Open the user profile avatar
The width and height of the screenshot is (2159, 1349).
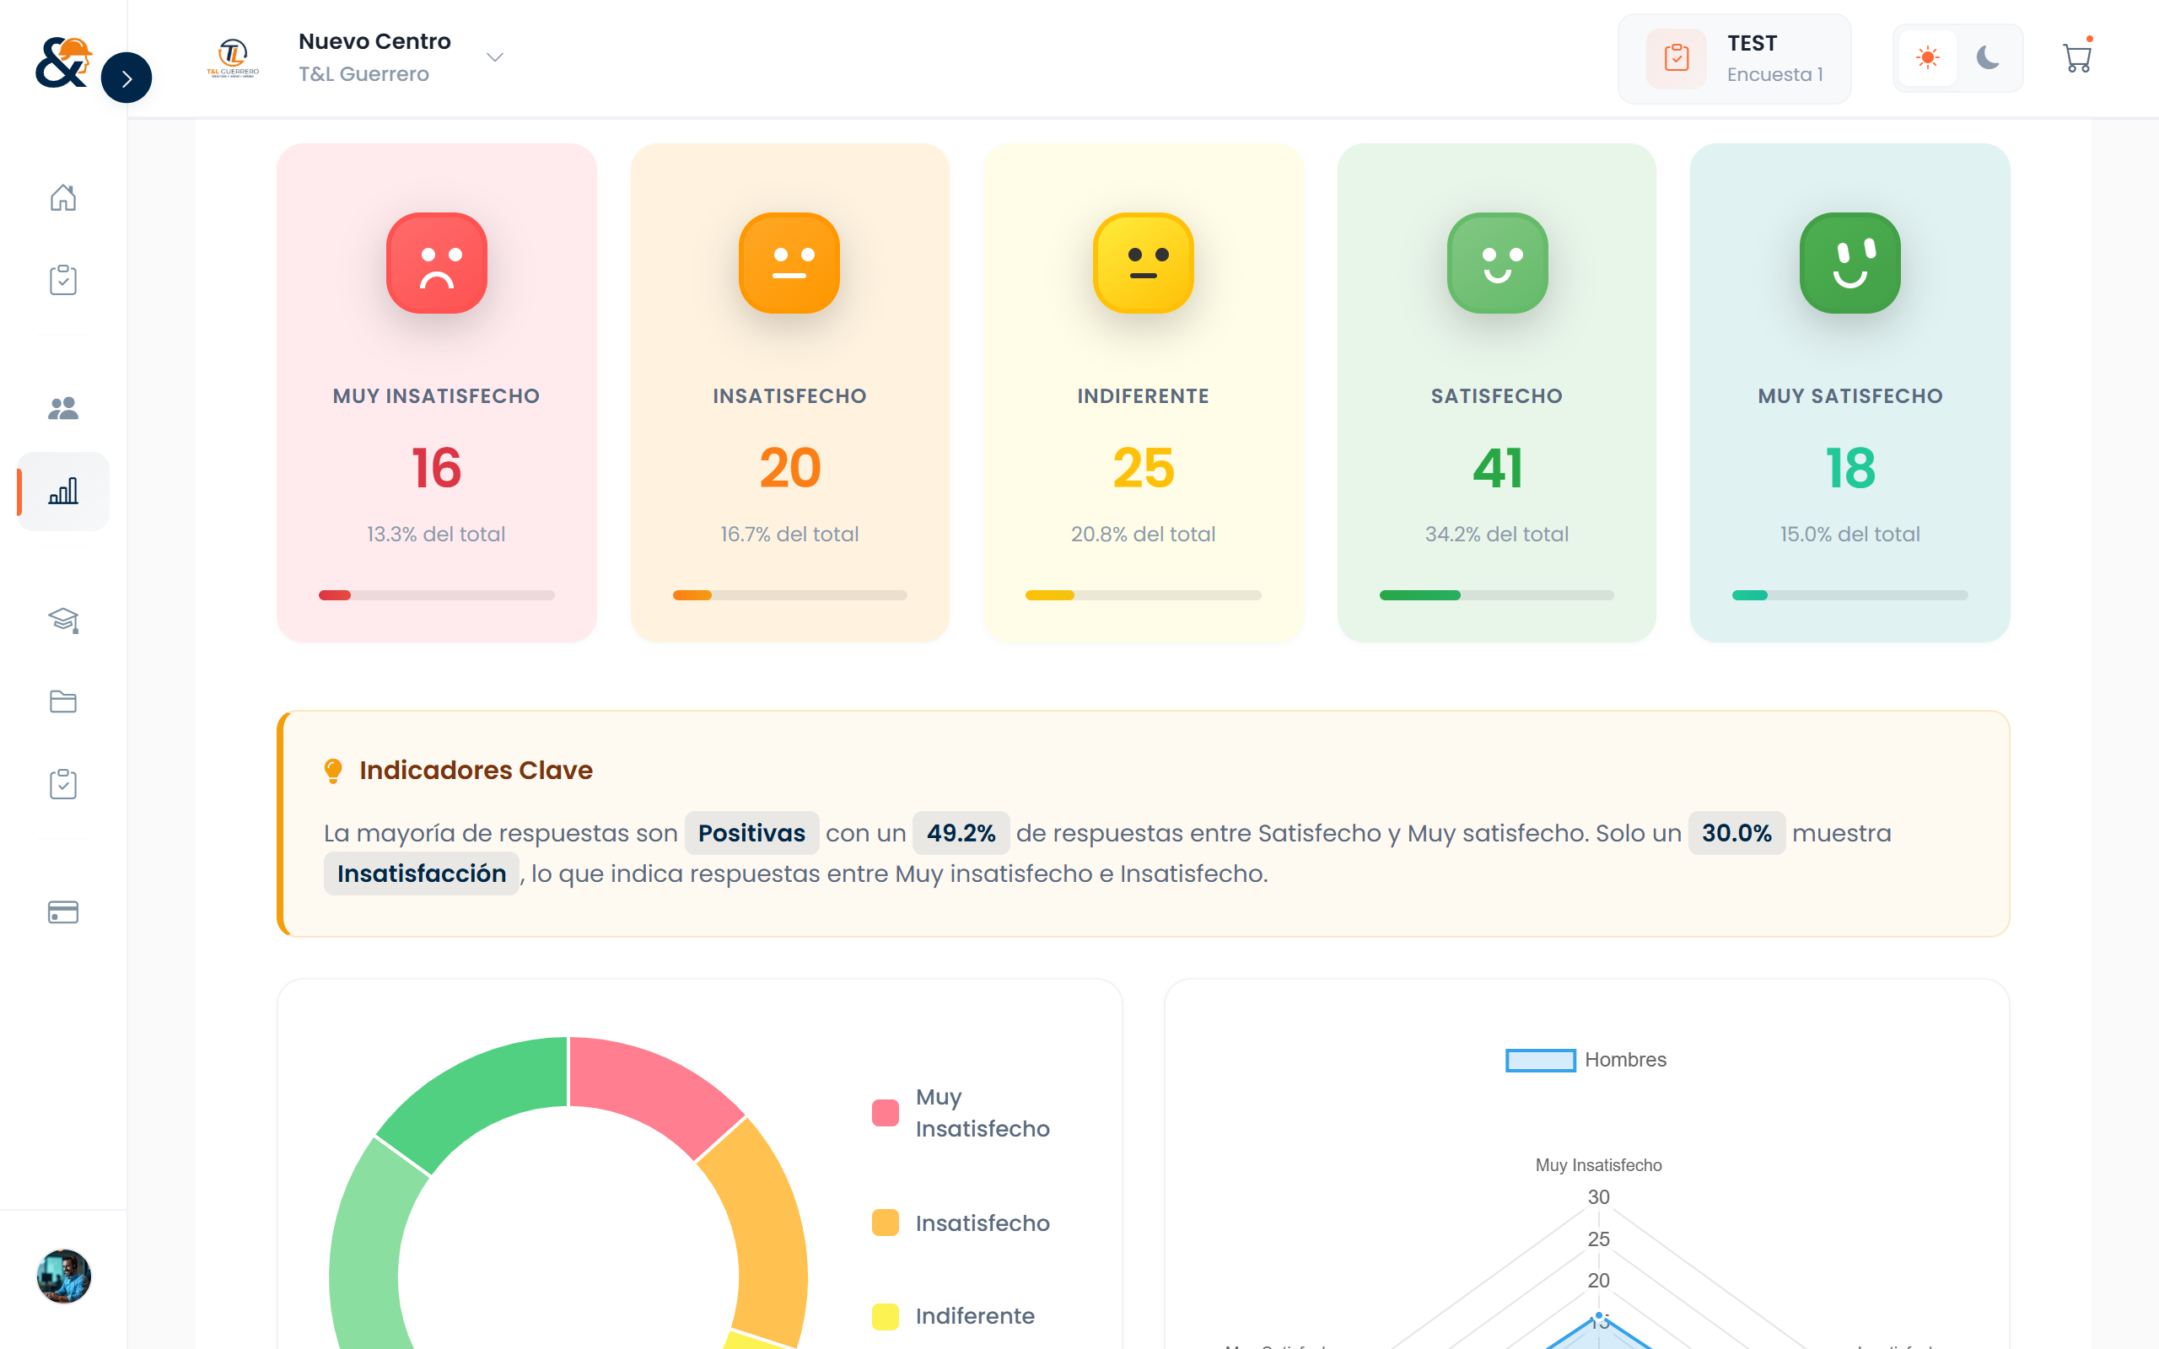tap(63, 1276)
